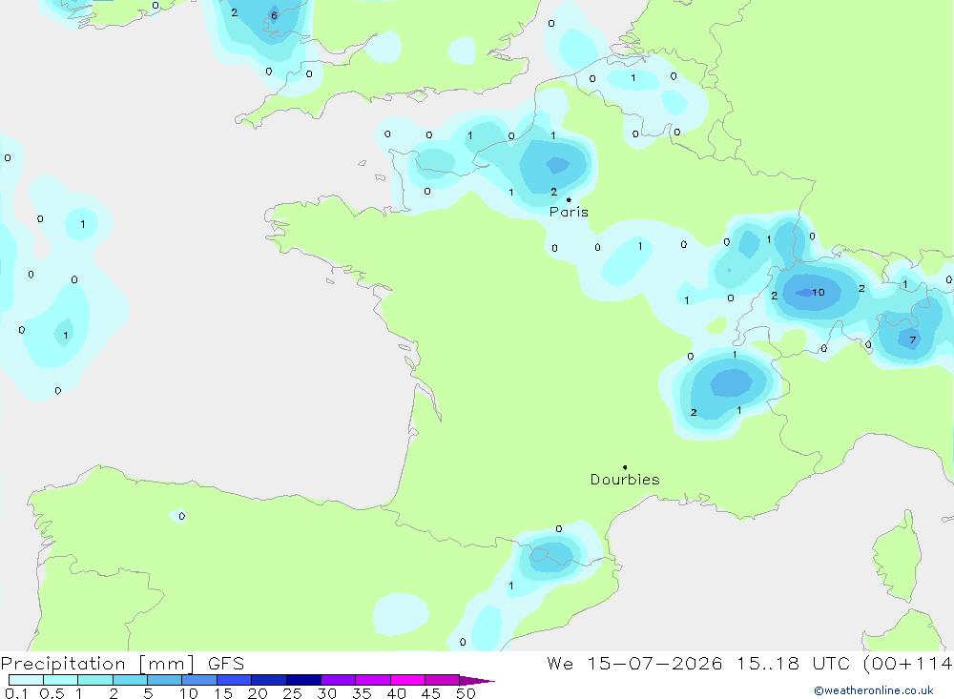Open the weatheronline.co.uk copyright link
This screenshot has height=699, width=954.
tap(873, 690)
